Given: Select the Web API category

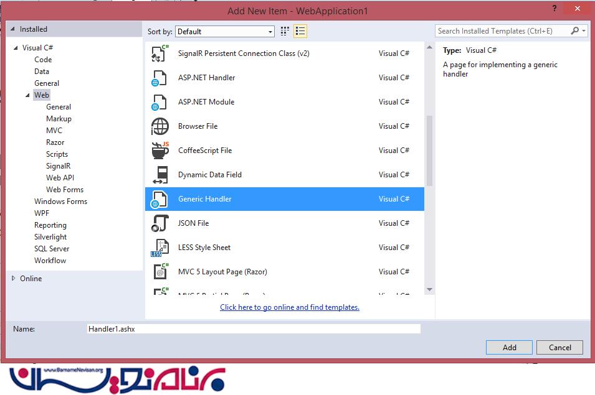Looking at the screenshot, I should (x=60, y=178).
